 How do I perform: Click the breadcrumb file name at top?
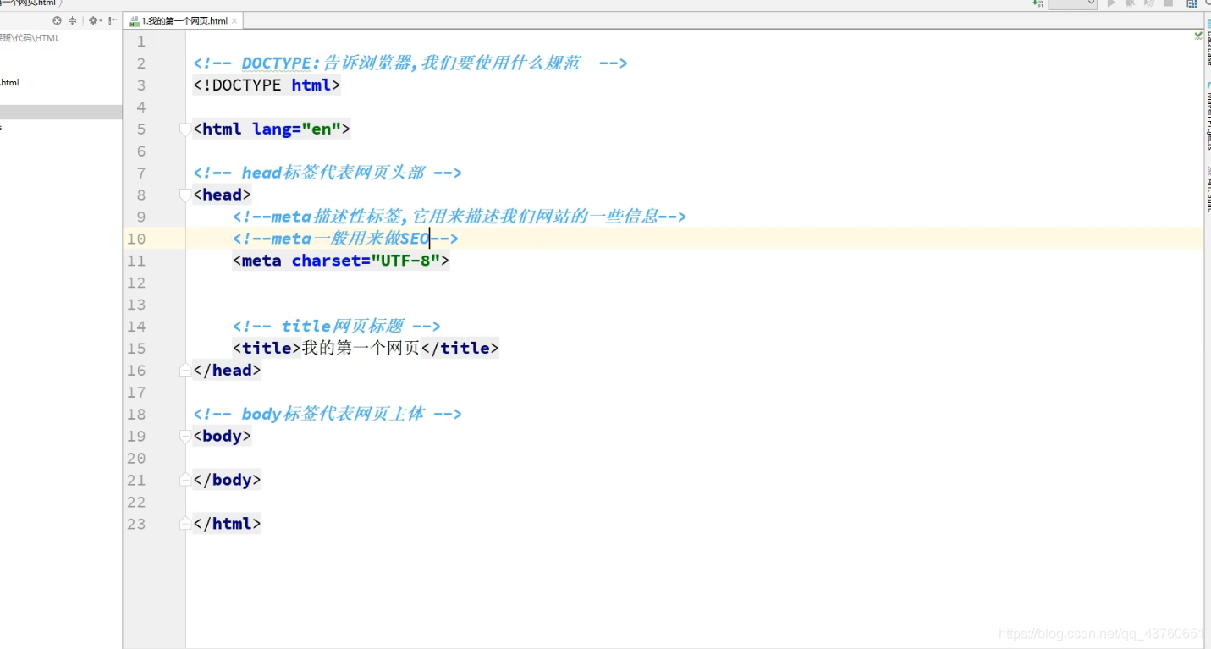[x=28, y=3]
